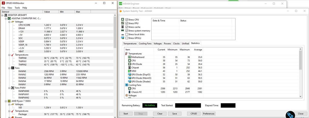
Task: Click the RAM module icon beside Stress system memory
Action: coord(122,31)
